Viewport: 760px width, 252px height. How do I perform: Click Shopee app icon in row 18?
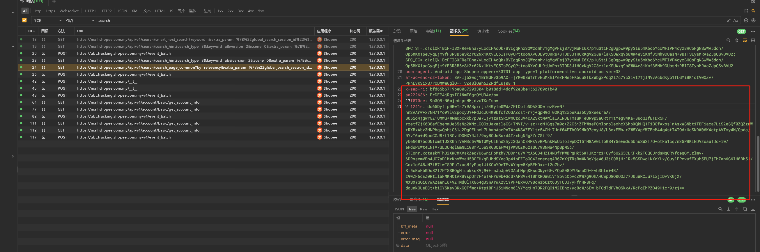pos(320,39)
